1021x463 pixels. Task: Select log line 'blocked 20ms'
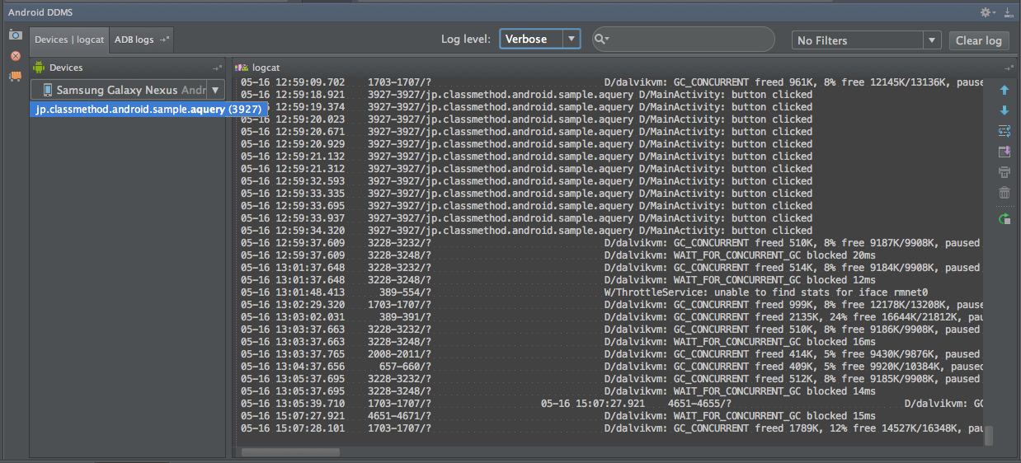558,255
